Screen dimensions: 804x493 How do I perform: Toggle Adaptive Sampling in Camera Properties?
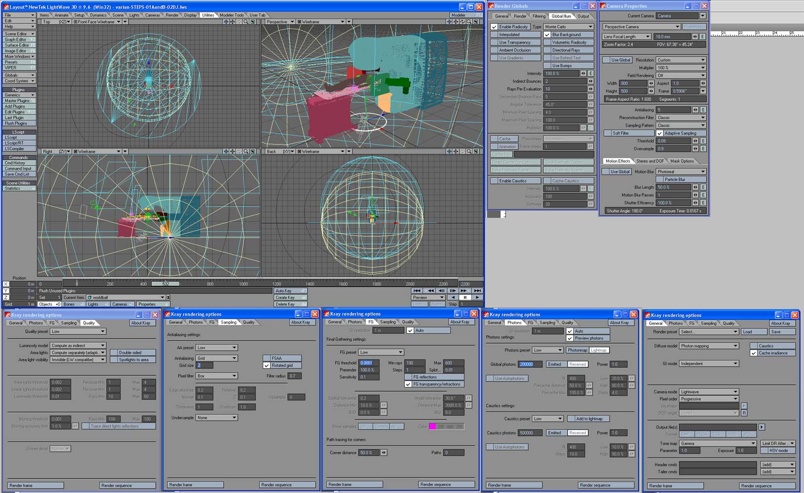[659, 133]
